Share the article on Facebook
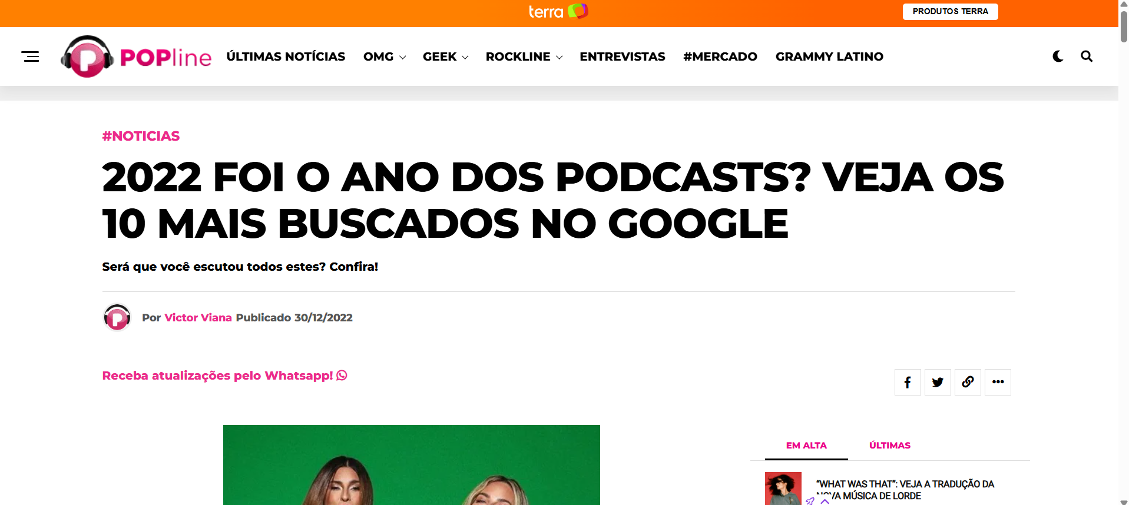The height and width of the screenshot is (505, 1129). pyautogui.click(x=908, y=383)
